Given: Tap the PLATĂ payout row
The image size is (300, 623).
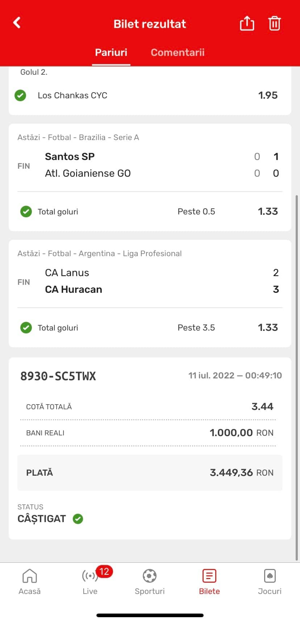Looking at the screenshot, I should (150, 472).
